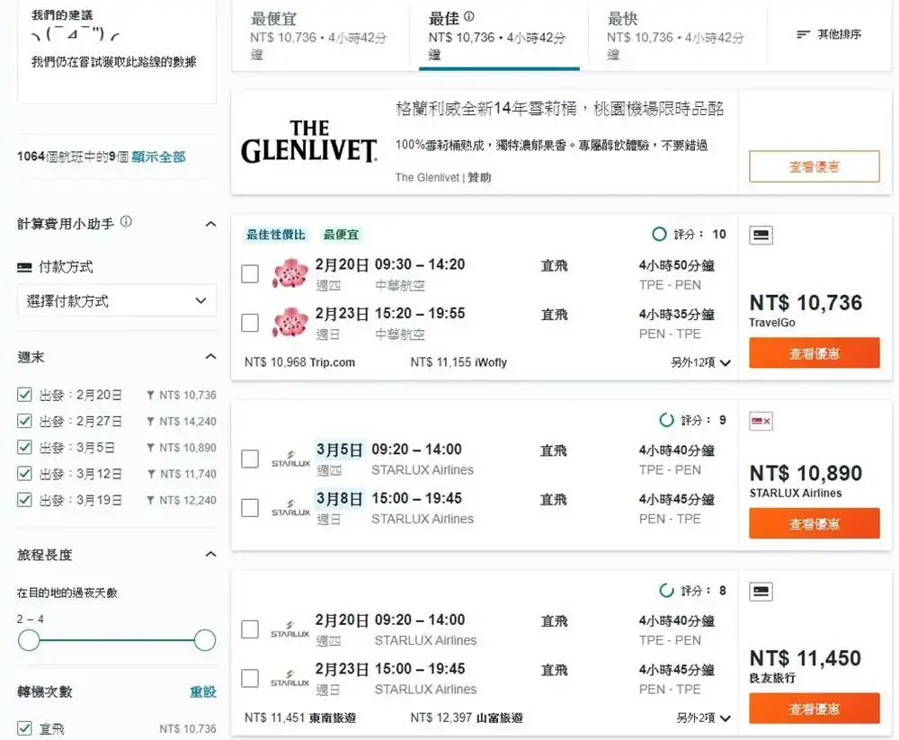Uncheck 出發：2月20日 weekend filter
The height and width of the screenshot is (740, 899).
[24, 395]
